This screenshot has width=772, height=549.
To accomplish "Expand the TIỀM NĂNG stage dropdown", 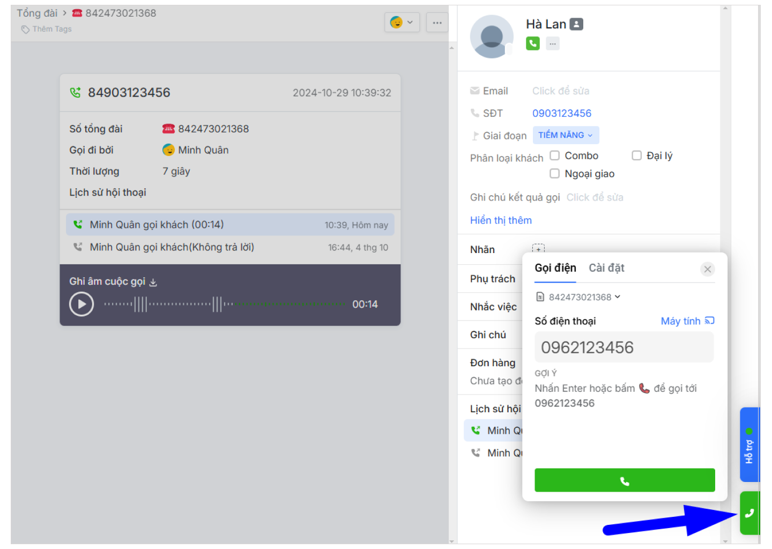I will (x=565, y=135).
